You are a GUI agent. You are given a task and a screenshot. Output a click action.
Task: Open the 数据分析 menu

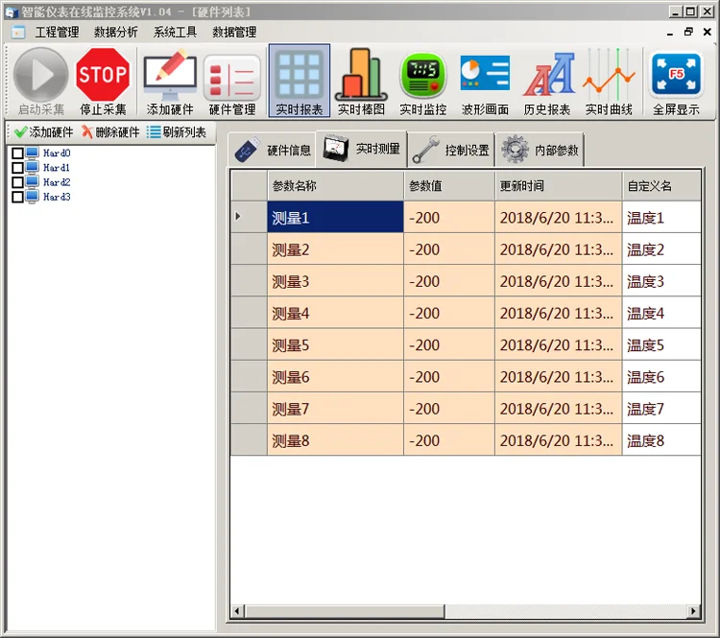pos(116,32)
